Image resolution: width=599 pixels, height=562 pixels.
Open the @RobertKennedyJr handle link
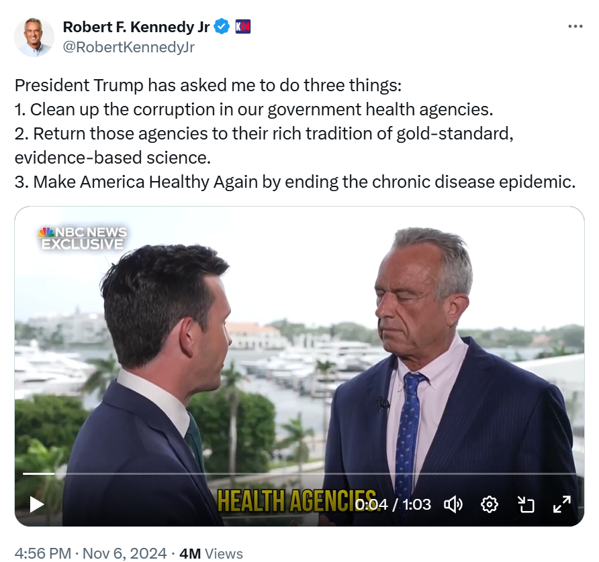(129, 47)
